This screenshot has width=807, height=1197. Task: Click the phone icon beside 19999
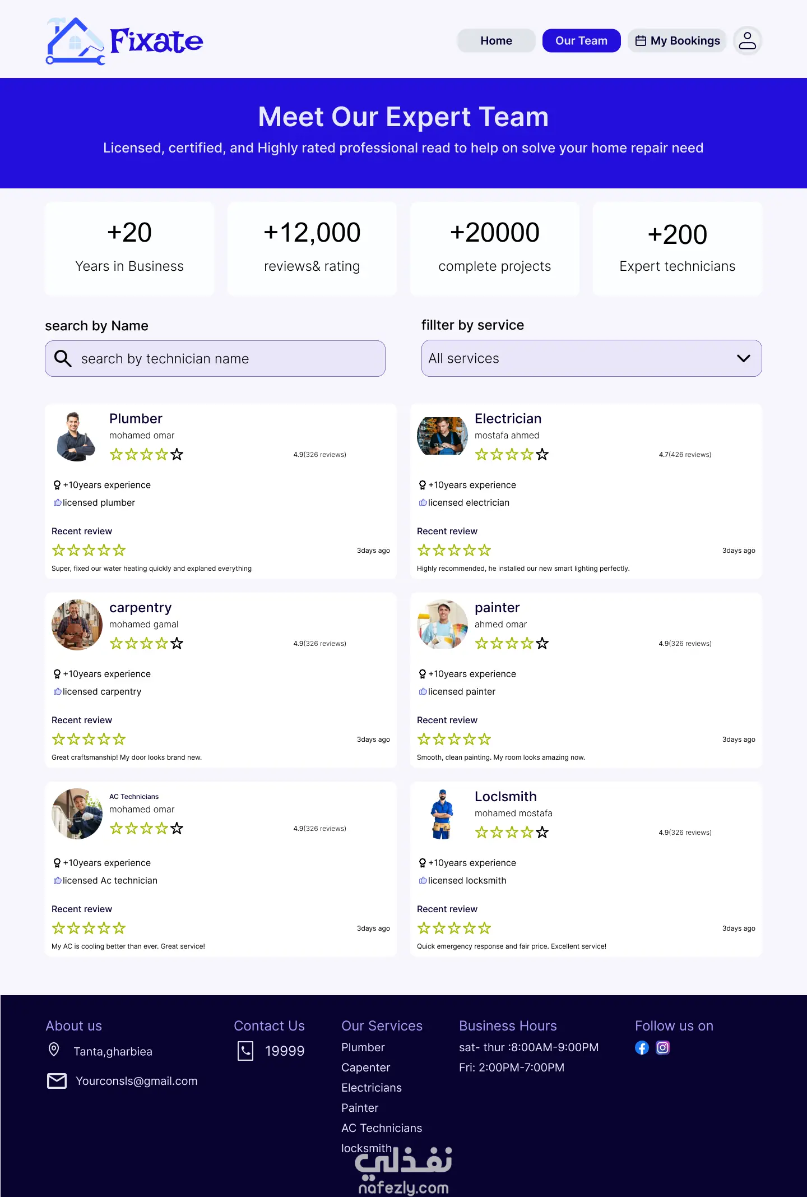(x=245, y=1051)
